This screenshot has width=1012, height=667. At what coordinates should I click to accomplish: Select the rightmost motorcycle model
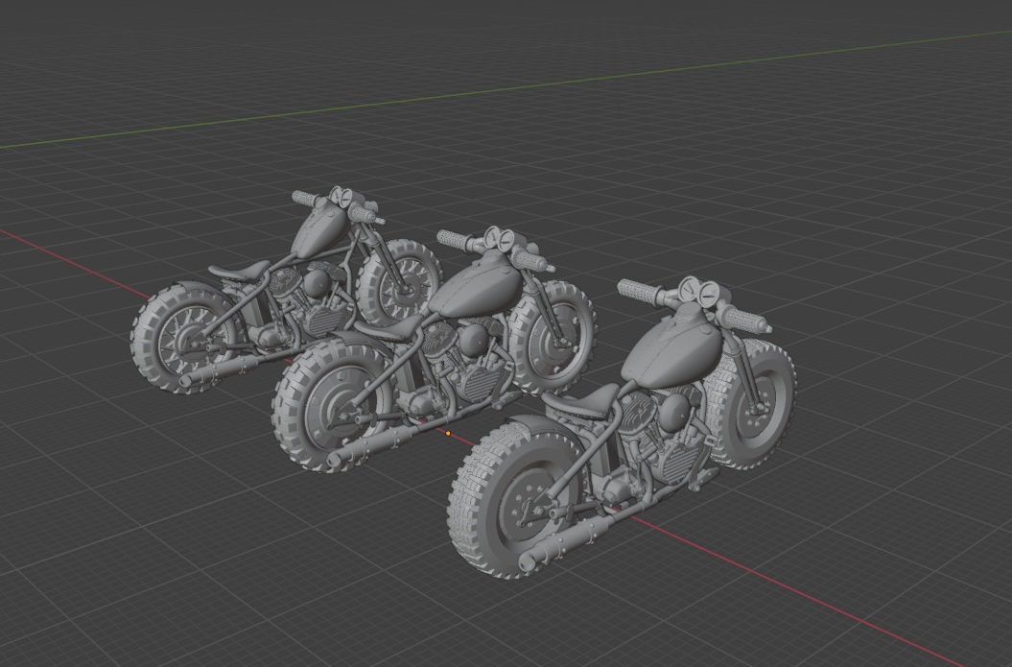tap(621, 427)
